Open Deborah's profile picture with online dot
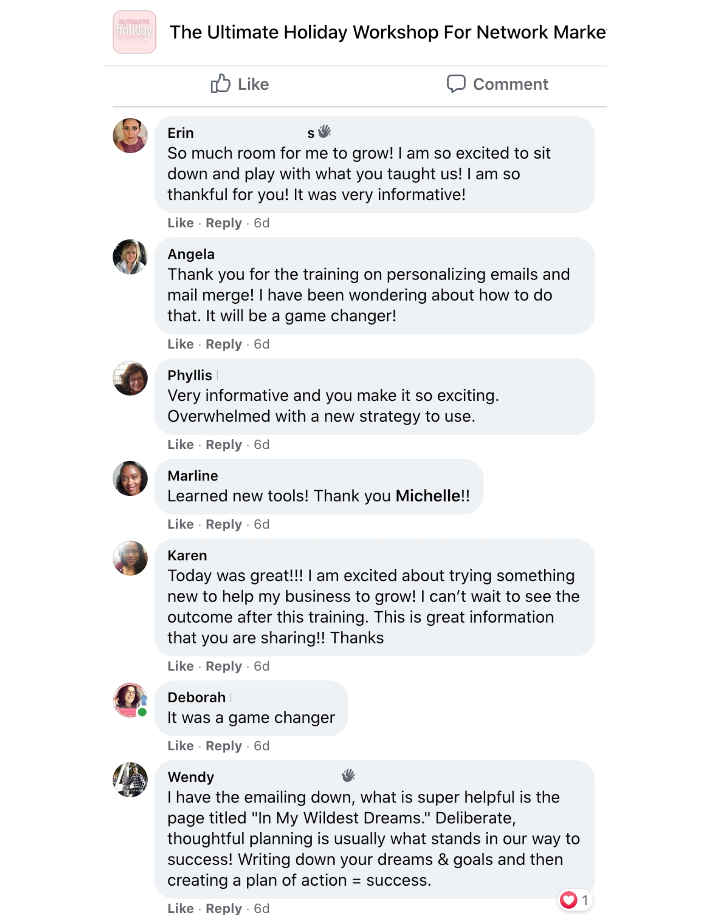The height and width of the screenshot is (915, 706). (x=130, y=700)
